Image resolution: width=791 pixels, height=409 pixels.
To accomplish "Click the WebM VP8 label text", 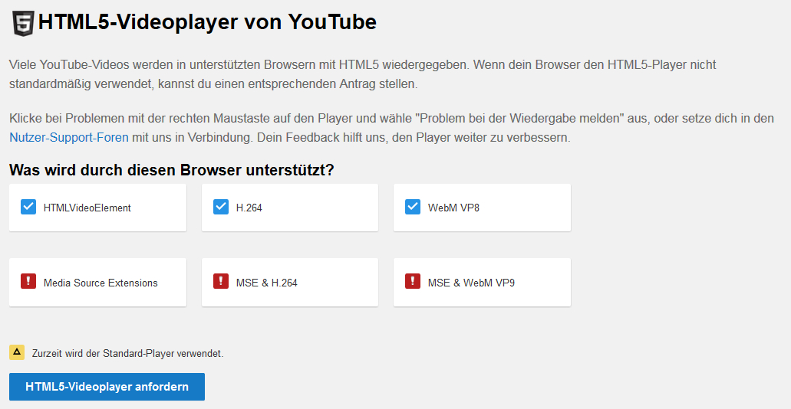I will 453,208.
